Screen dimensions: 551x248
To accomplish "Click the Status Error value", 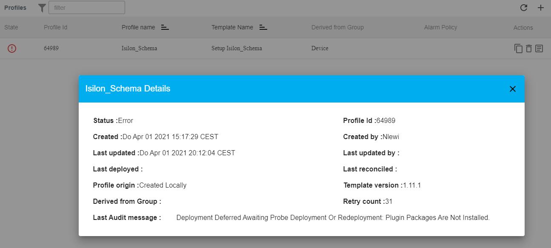I will click(x=126, y=120).
